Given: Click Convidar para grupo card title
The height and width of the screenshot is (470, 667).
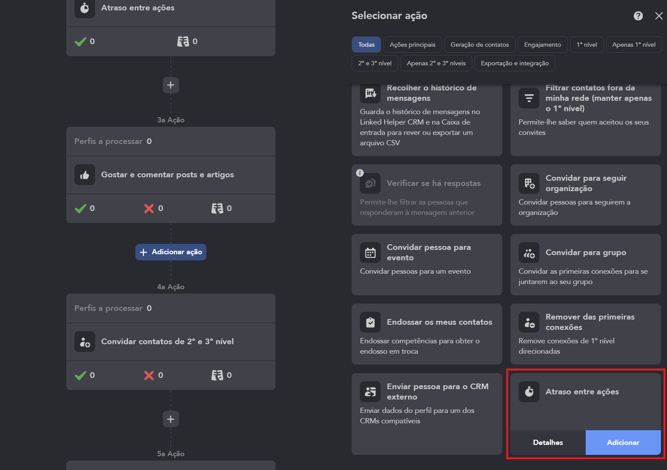Looking at the screenshot, I should [x=586, y=253].
